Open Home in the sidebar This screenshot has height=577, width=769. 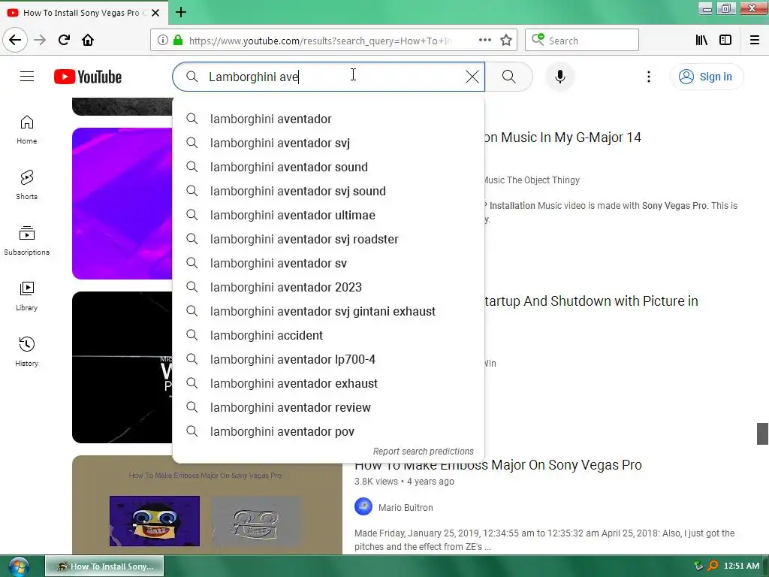coord(27,129)
